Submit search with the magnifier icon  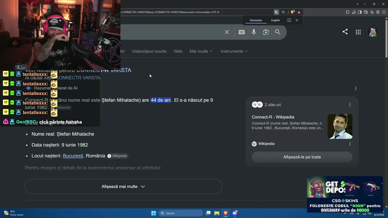[278, 32]
